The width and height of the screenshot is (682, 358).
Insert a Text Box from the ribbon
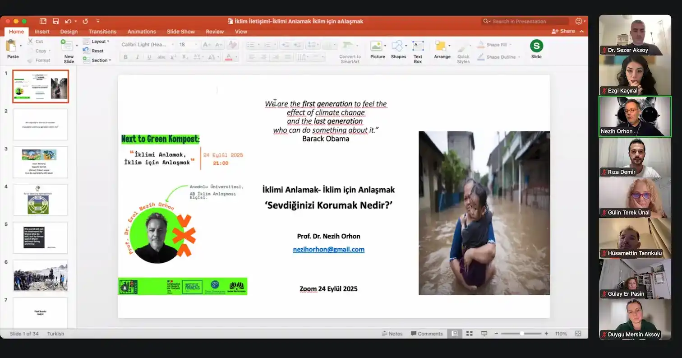coord(418,47)
